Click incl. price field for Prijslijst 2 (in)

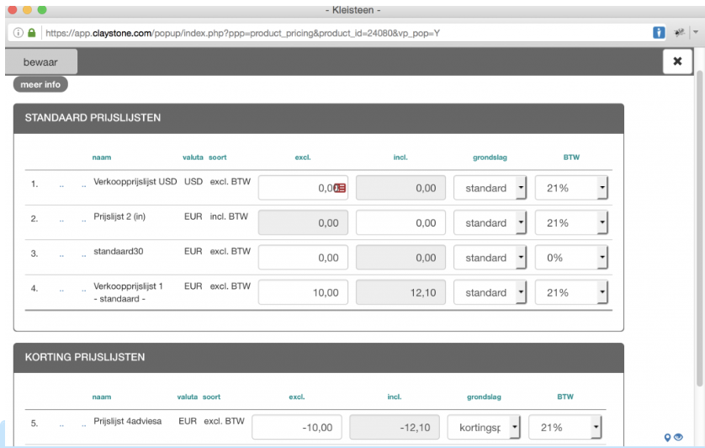pyautogui.click(x=400, y=223)
